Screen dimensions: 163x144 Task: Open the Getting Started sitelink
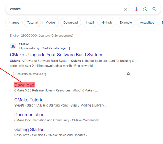(29, 130)
